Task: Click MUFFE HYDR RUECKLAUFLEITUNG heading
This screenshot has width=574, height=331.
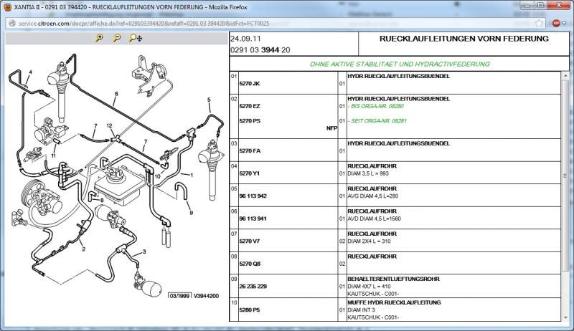Action: [394, 302]
